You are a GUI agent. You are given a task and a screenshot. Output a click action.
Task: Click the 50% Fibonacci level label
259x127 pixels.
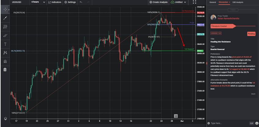[154, 24]
